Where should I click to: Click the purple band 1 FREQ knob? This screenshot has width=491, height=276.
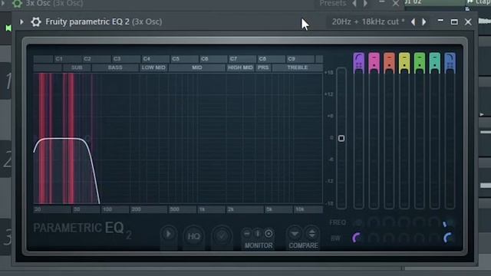[x=358, y=223]
